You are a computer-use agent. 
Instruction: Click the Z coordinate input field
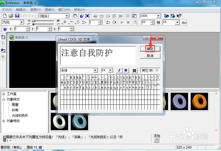click(x=64, y=29)
